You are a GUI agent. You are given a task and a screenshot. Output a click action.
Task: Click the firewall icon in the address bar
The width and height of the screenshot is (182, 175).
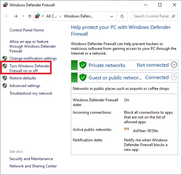(37, 16)
